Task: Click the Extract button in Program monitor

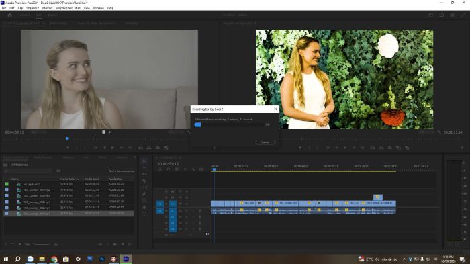Action: click(x=381, y=148)
